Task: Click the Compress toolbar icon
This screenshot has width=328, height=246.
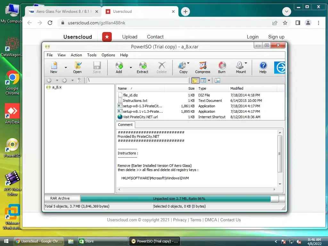Action: click(203, 67)
